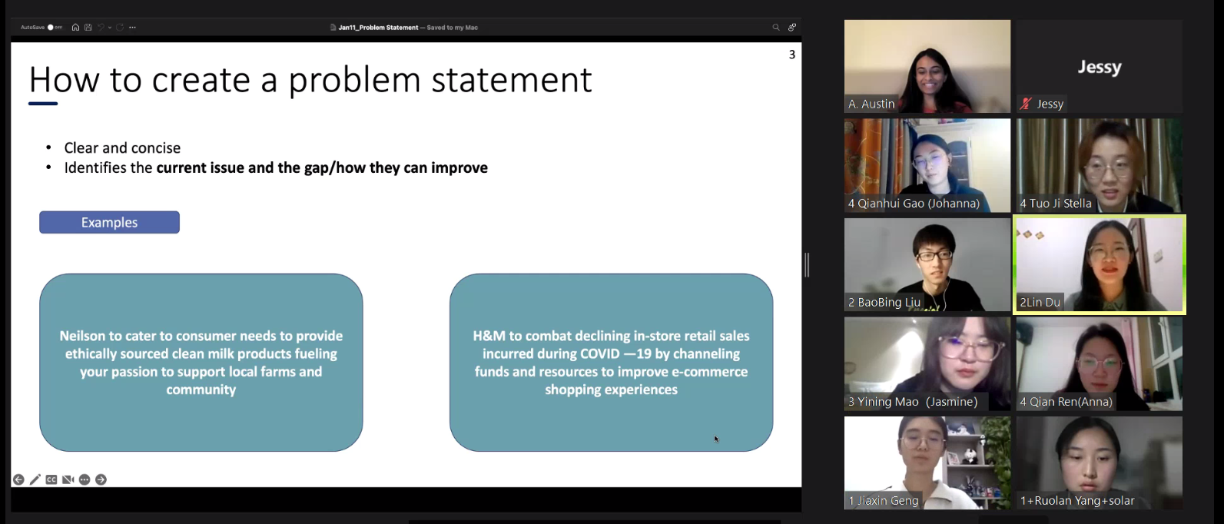The width and height of the screenshot is (1224, 524).
Task: Click the Undo arrow icon
Action: point(100,28)
